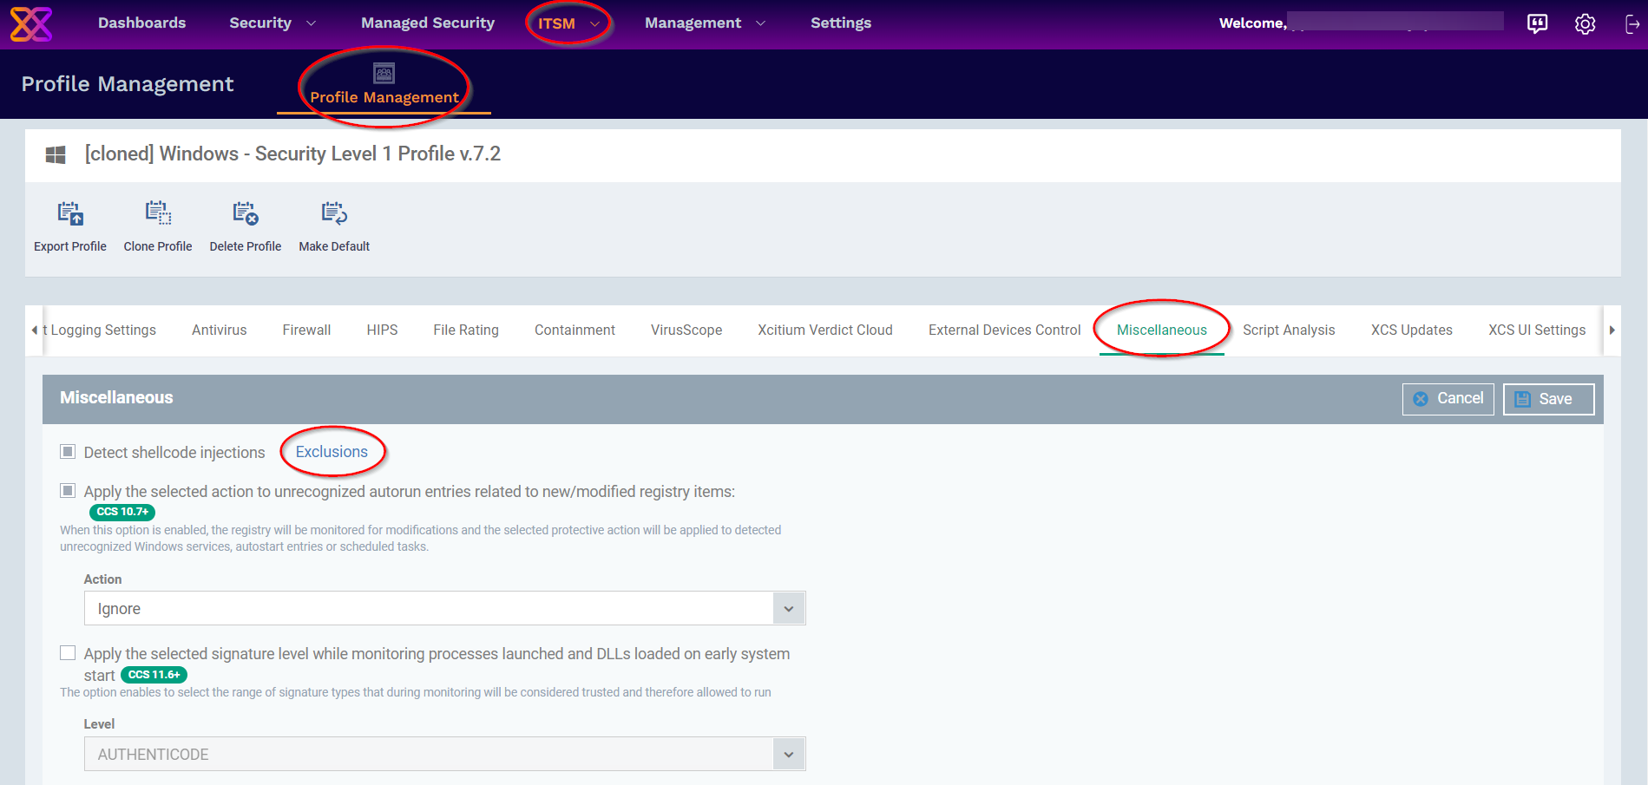The height and width of the screenshot is (785, 1648).
Task: Click the Welcome user text
Action: coord(1252,23)
